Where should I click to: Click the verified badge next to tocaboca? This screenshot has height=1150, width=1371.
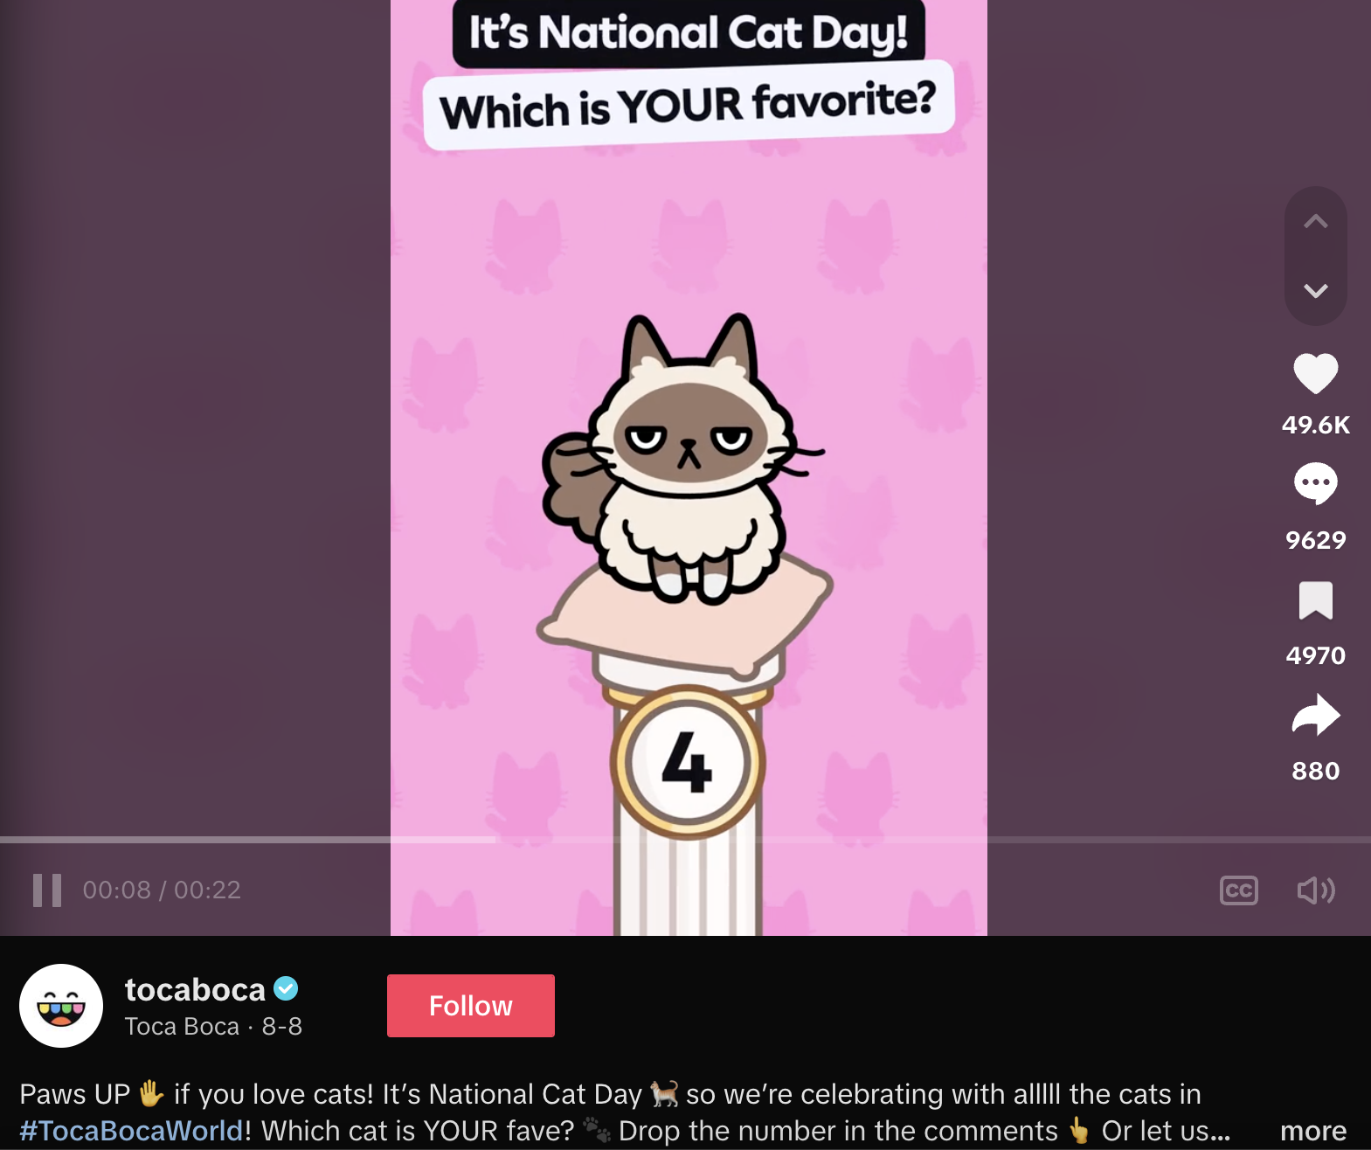286,988
